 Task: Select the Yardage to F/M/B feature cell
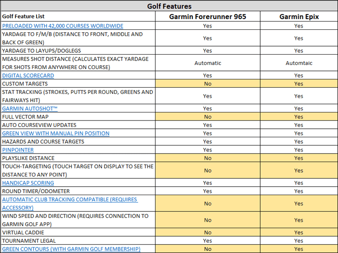point(78,38)
